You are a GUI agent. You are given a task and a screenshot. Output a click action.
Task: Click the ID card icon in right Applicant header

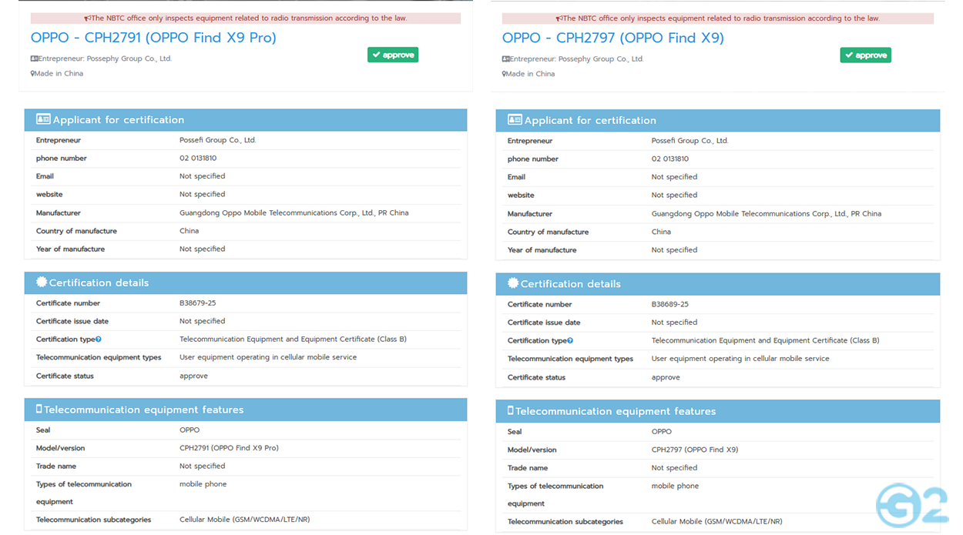point(515,120)
